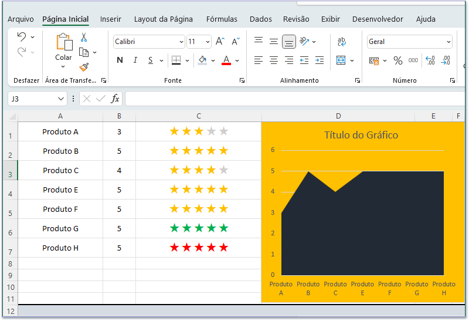Toggle align text left
This screenshot has width=469, height=321.
tap(259, 60)
